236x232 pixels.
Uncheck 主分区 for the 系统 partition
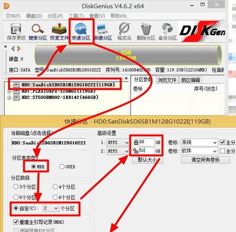[222, 142]
